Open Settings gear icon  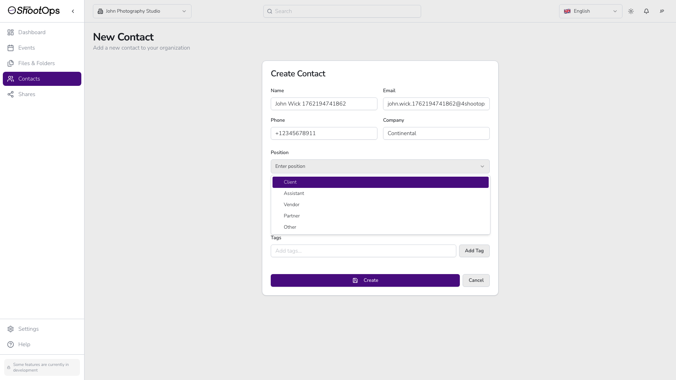tap(11, 329)
